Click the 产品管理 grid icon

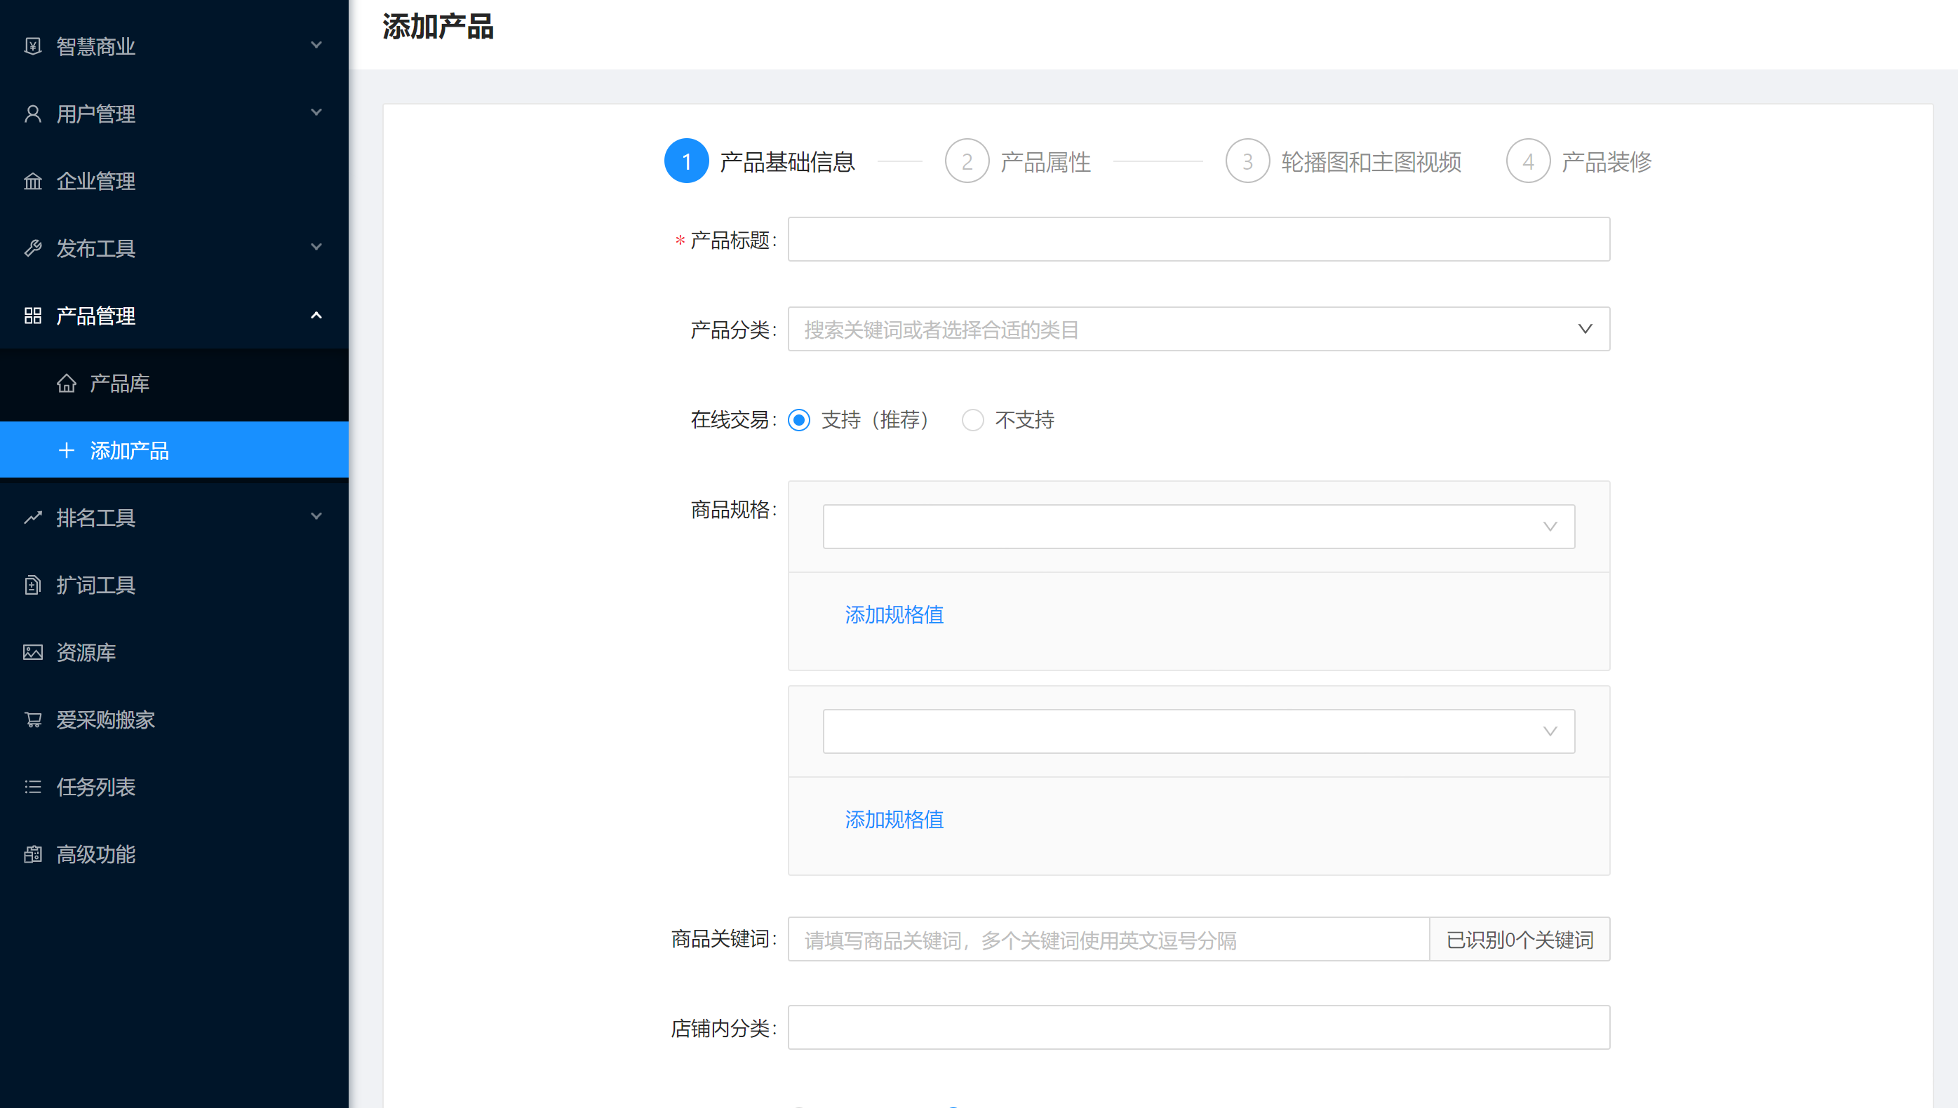[33, 316]
